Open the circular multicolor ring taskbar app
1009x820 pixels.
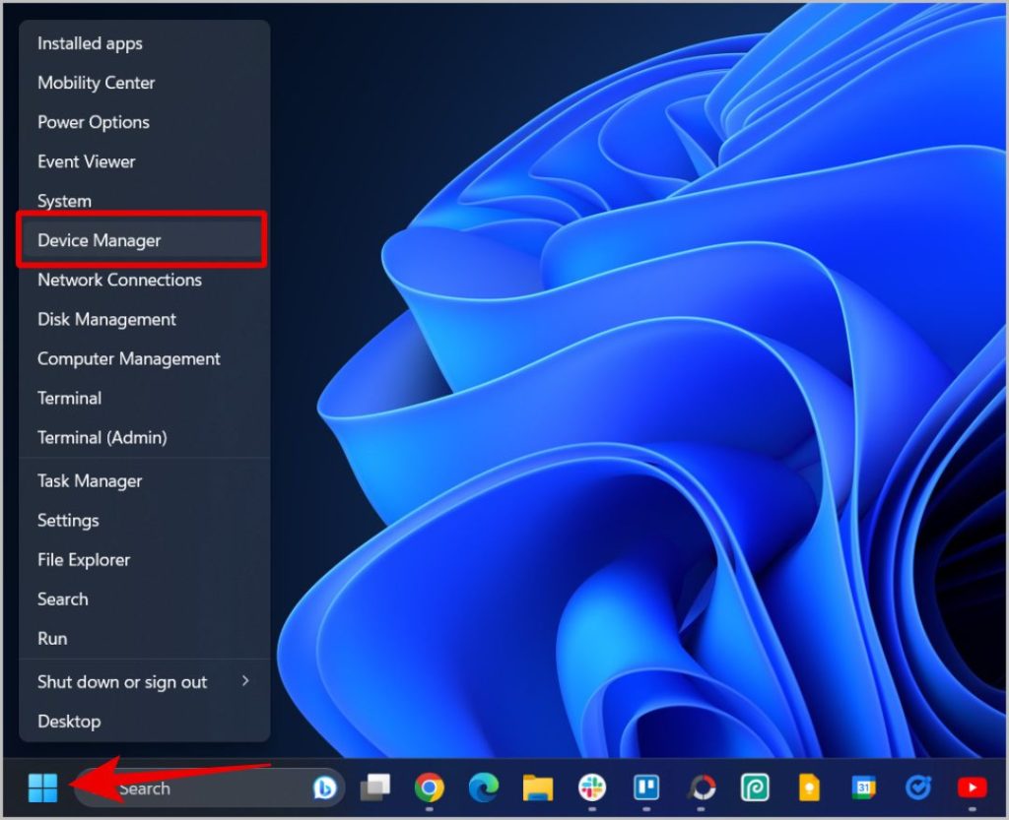(x=702, y=788)
